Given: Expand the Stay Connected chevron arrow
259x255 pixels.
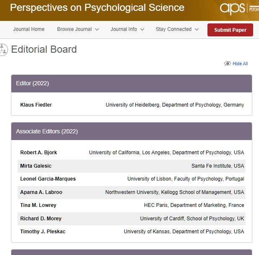Looking at the screenshot, I should [x=197, y=30].
